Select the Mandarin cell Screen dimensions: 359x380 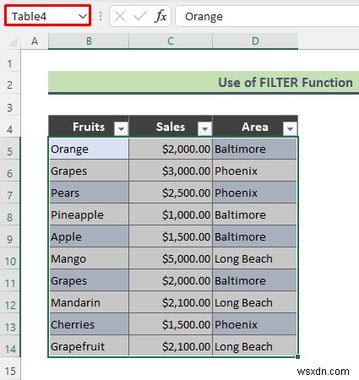[89, 302]
